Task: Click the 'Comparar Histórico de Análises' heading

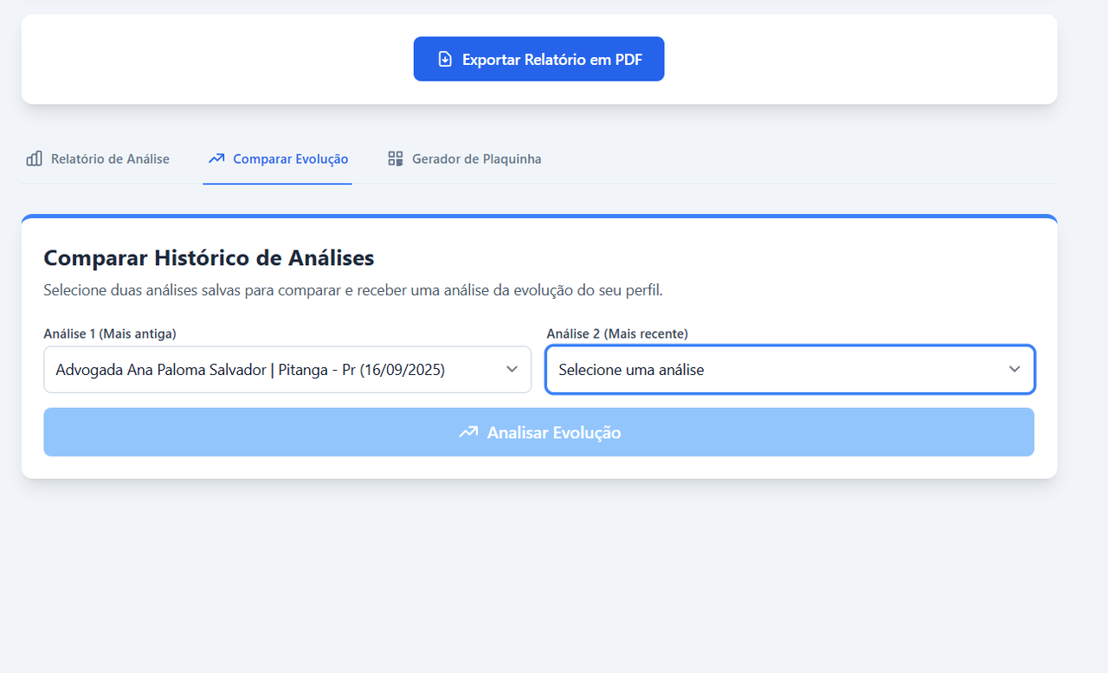Action: (x=209, y=258)
